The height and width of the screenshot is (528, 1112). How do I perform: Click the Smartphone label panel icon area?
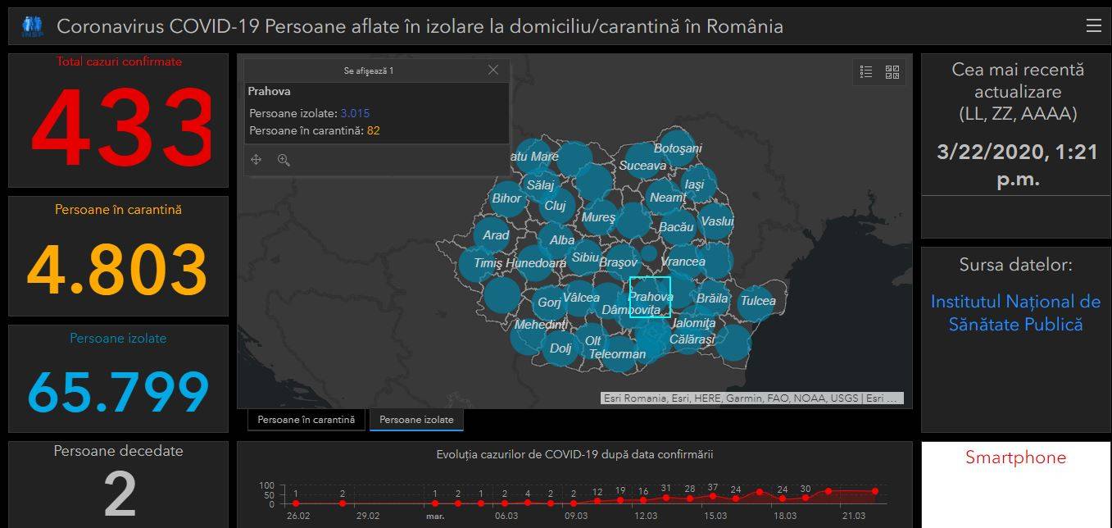(1015, 457)
